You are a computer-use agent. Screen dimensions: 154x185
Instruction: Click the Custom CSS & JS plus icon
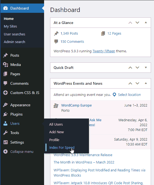tap(5, 93)
